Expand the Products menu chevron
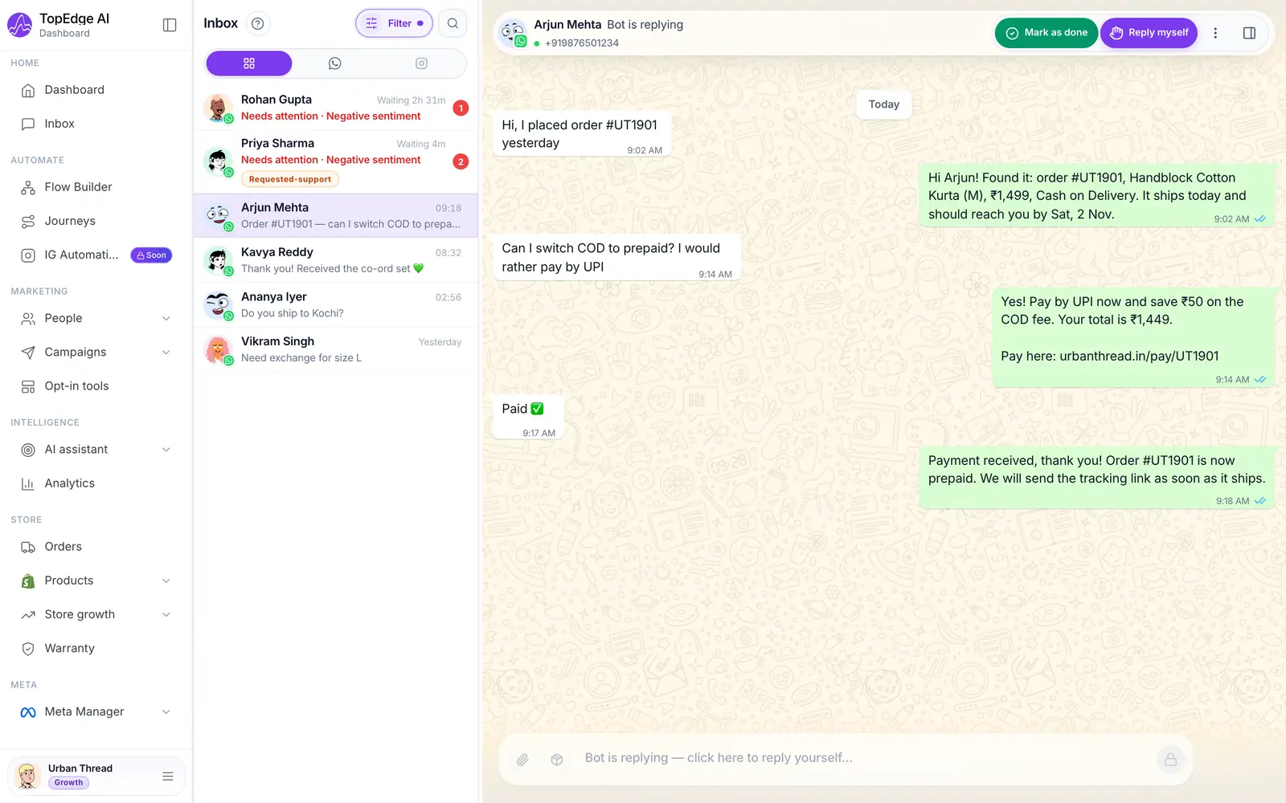The height and width of the screenshot is (803, 1286). pyautogui.click(x=166, y=581)
